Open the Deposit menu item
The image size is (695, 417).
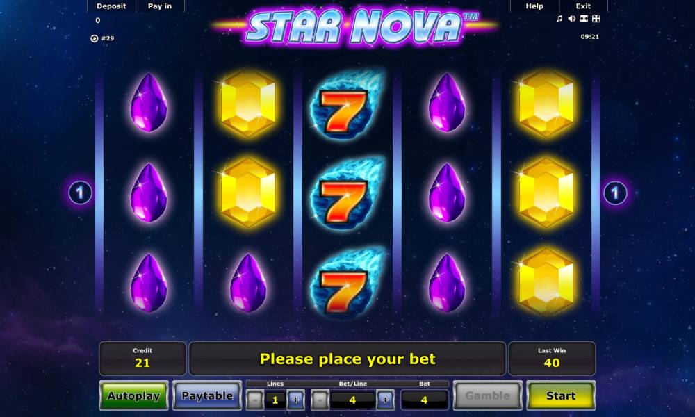[x=111, y=6]
